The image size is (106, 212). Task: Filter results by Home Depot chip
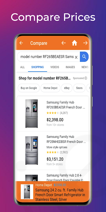tap(50, 88)
